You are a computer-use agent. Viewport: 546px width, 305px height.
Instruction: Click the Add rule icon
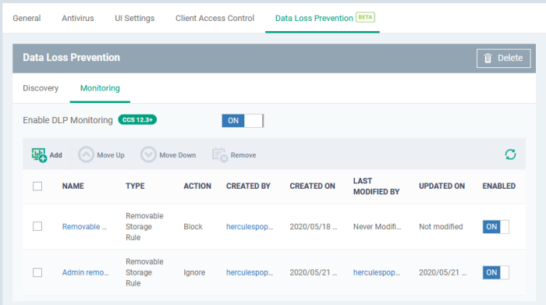[x=39, y=155]
